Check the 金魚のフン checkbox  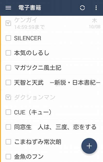8,157
